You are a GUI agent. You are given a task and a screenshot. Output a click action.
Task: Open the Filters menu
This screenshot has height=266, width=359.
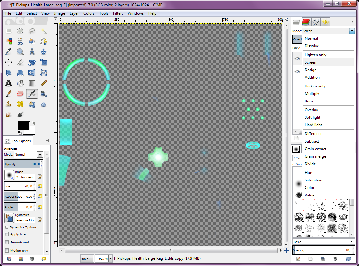coord(118,13)
